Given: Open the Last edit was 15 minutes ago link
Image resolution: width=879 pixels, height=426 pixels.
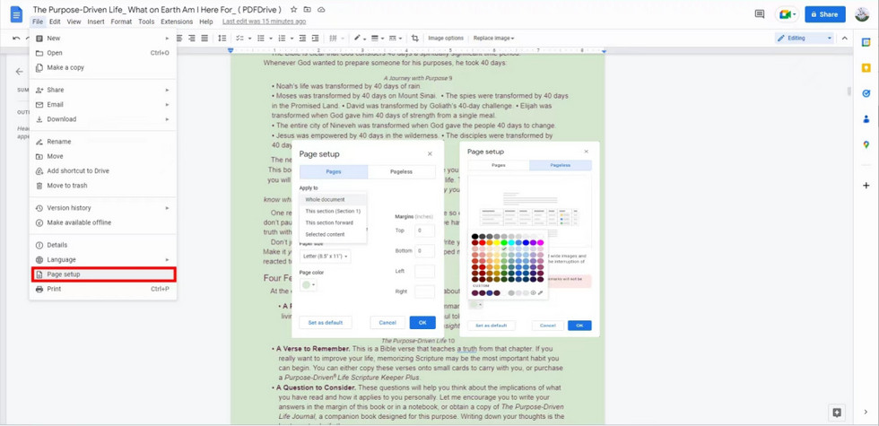Looking at the screenshot, I should (264, 22).
